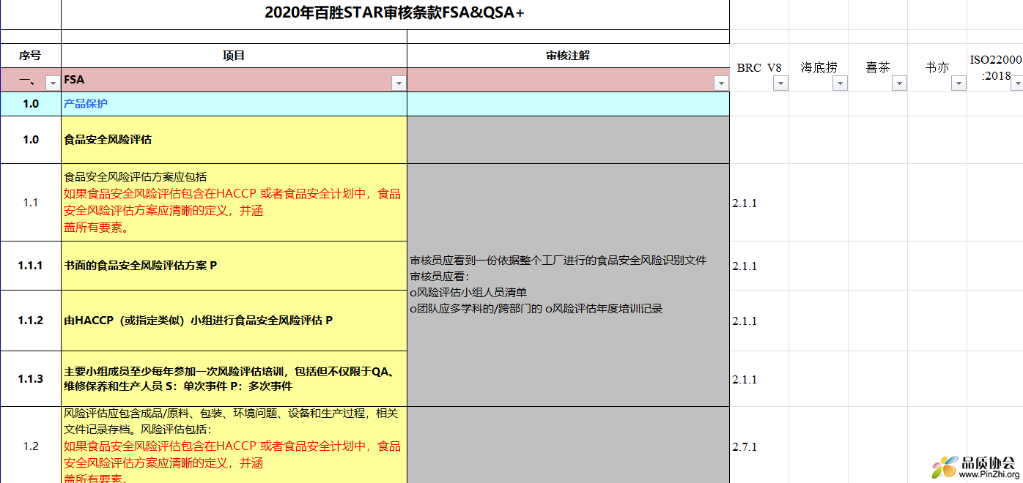This screenshot has height=483, width=1023.
Task: Select the 产品保护 cell
Action: coord(234,104)
